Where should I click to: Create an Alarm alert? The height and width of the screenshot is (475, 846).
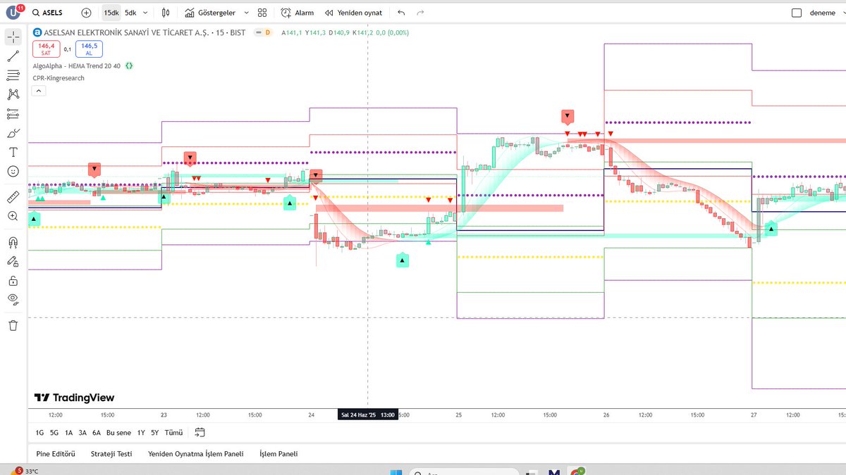[298, 13]
